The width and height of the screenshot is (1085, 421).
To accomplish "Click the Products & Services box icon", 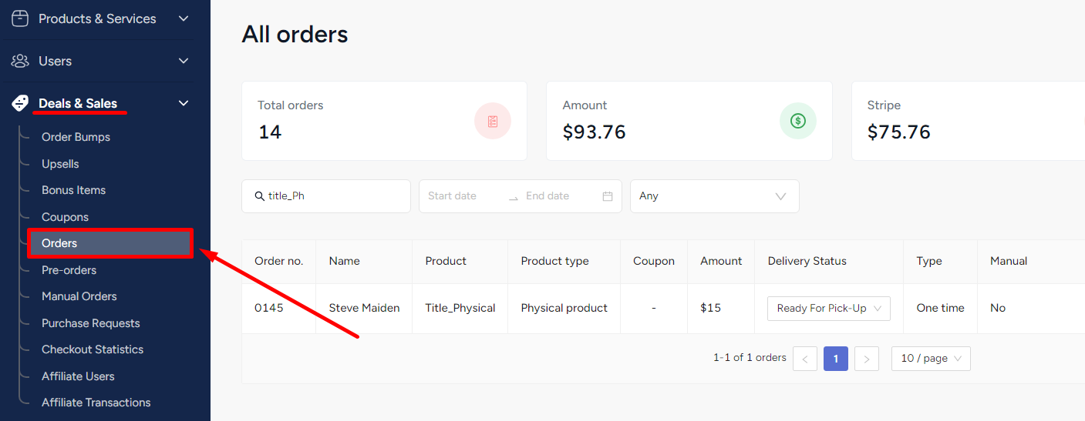I will (x=20, y=18).
